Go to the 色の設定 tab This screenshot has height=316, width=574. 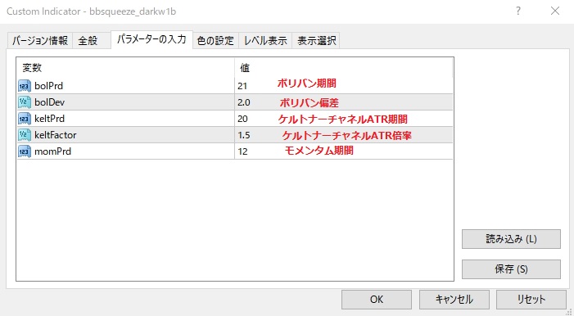point(215,41)
